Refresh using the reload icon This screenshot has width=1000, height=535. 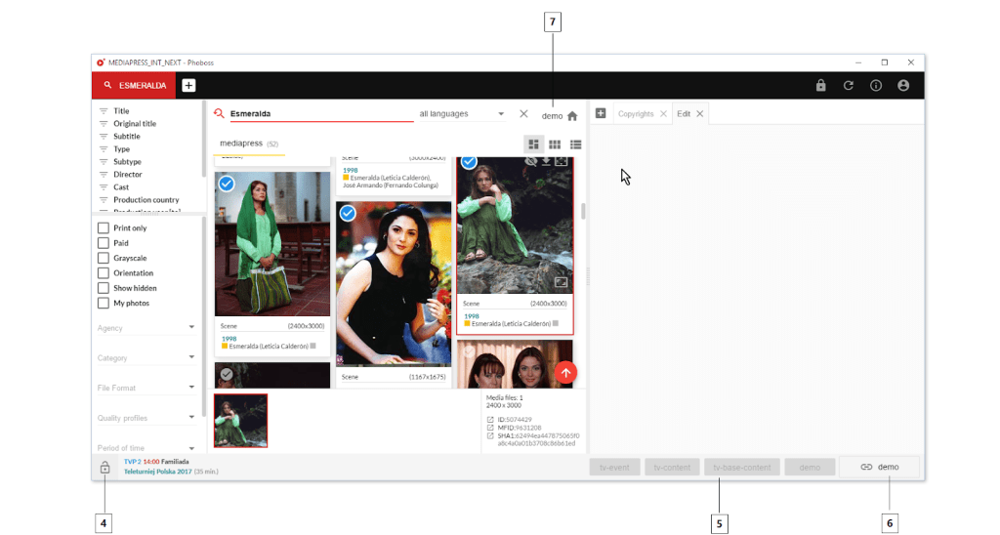pyautogui.click(x=849, y=86)
